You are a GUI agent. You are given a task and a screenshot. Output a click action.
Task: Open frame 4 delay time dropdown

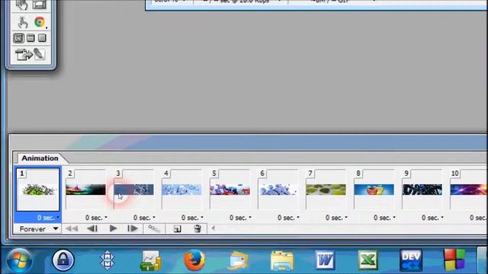coord(192,218)
